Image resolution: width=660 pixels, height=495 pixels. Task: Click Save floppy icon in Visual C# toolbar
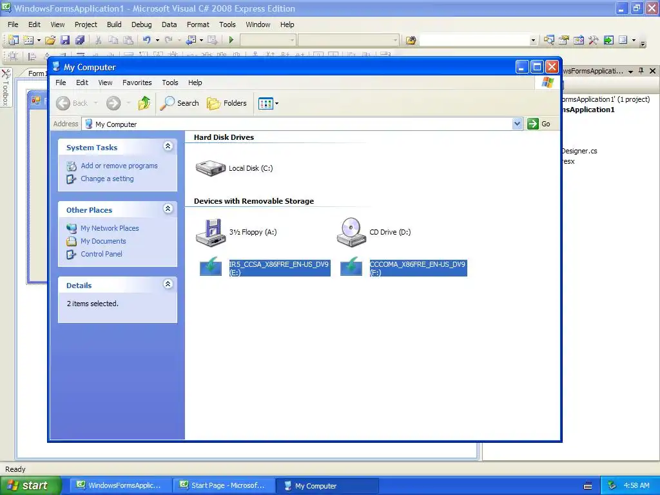click(65, 40)
